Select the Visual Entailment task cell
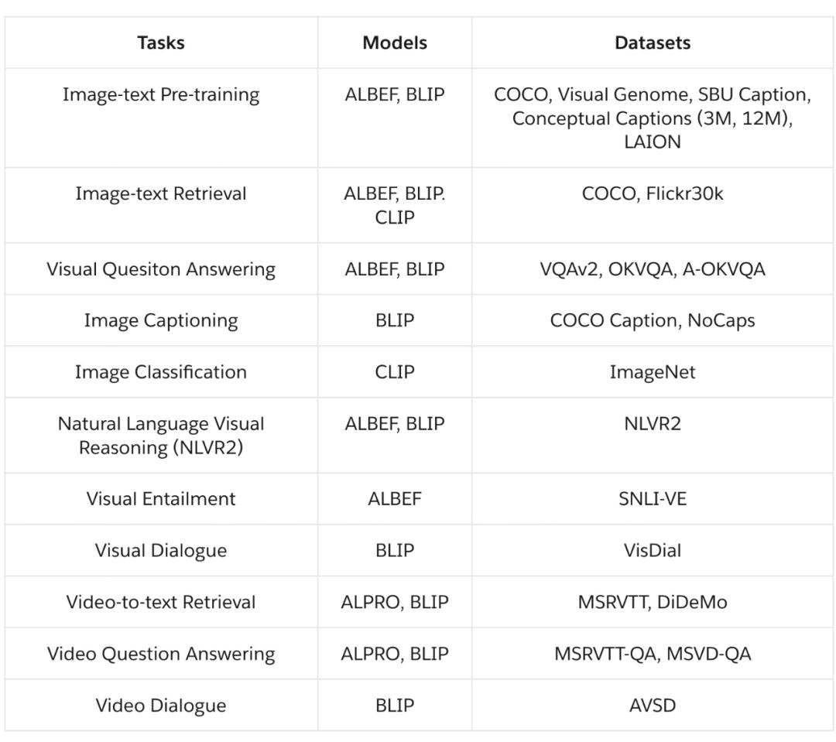 click(161, 499)
